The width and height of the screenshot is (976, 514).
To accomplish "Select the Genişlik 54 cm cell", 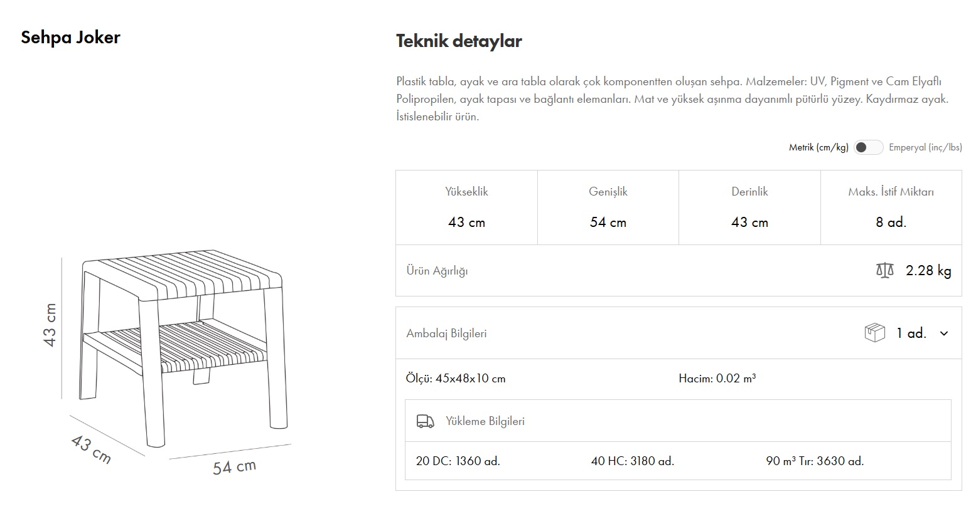I will [608, 207].
